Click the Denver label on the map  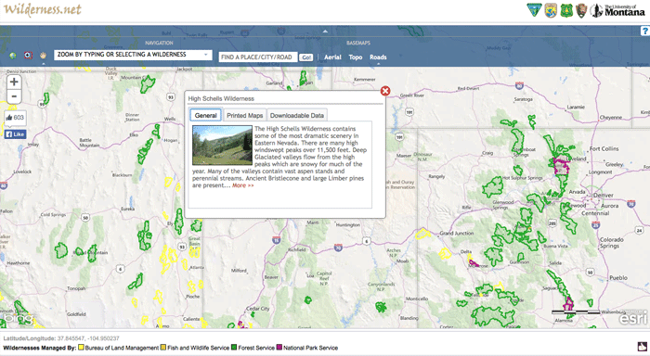point(604,195)
